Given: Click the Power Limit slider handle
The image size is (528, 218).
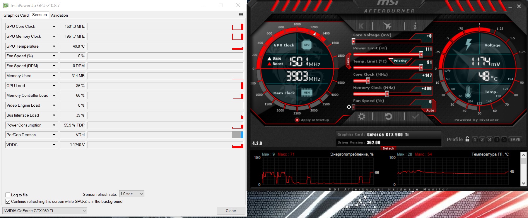Looking at the screenshot, I should [x=421, y=54].
